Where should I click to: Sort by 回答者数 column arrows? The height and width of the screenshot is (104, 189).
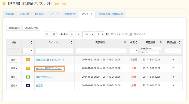pyautogui.click(x=180, y=42)
